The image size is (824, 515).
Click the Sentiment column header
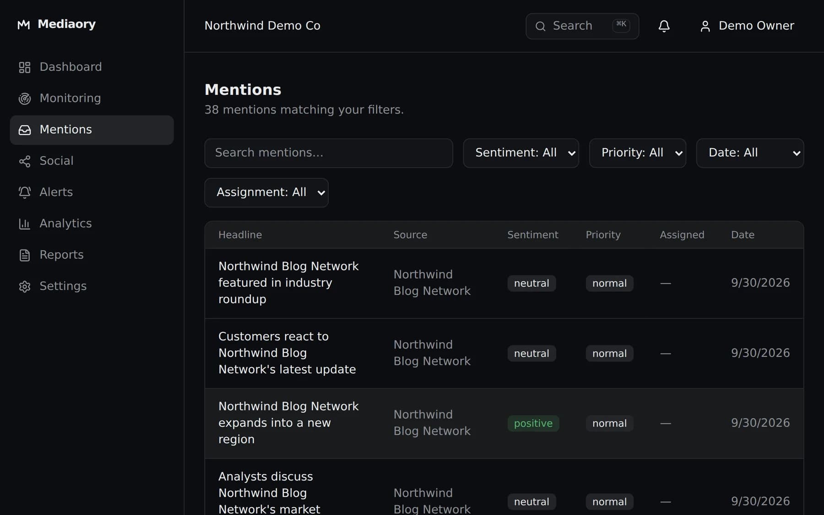533,235
